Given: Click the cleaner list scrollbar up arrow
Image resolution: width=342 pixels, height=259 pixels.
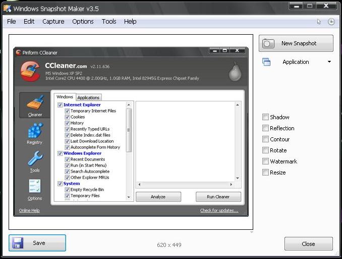Looking at the screenshot, I should (x=129, y=105).
